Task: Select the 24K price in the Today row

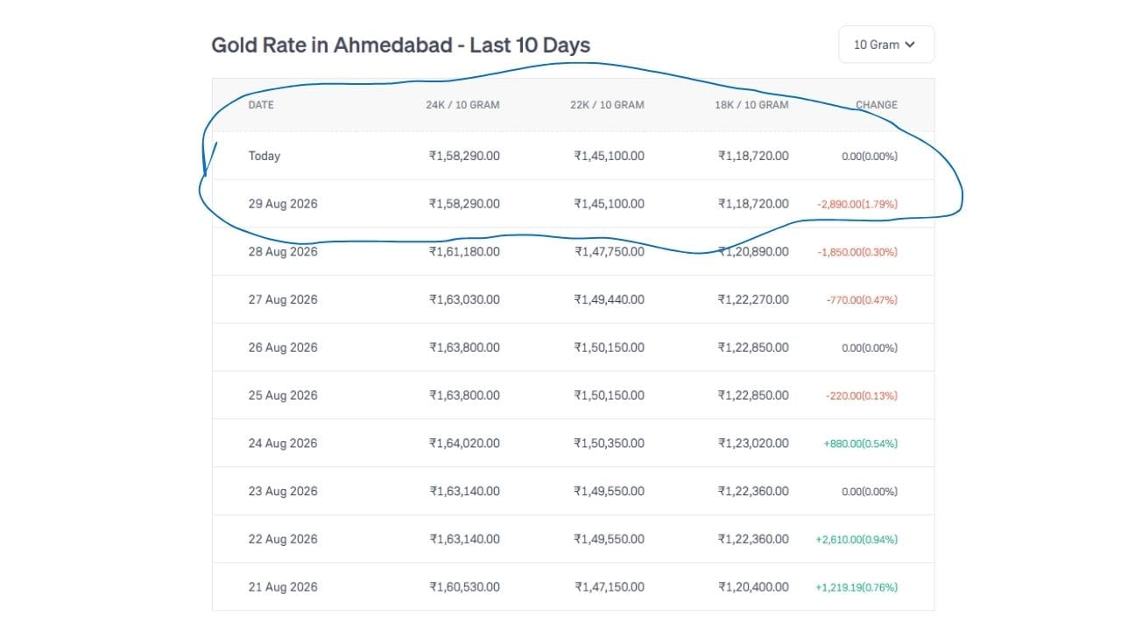Action: tap(464, 156)
